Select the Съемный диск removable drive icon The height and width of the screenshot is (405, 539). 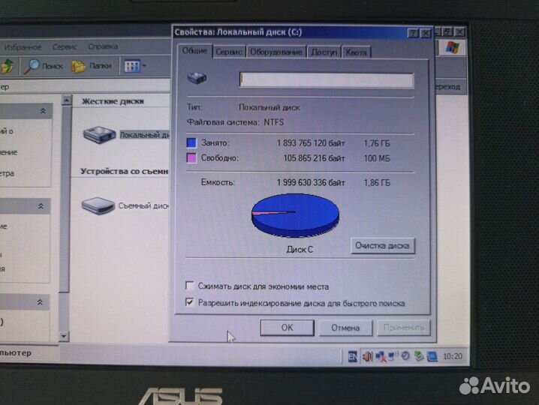tap(98, 205)
